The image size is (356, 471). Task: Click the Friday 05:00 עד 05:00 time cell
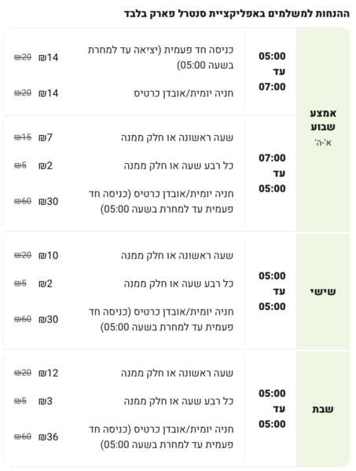[272, 291]
